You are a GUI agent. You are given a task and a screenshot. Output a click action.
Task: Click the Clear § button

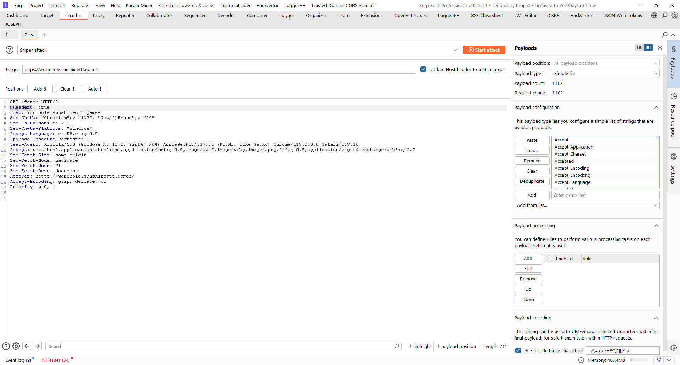pyautogui.click(x=67, y=89)
